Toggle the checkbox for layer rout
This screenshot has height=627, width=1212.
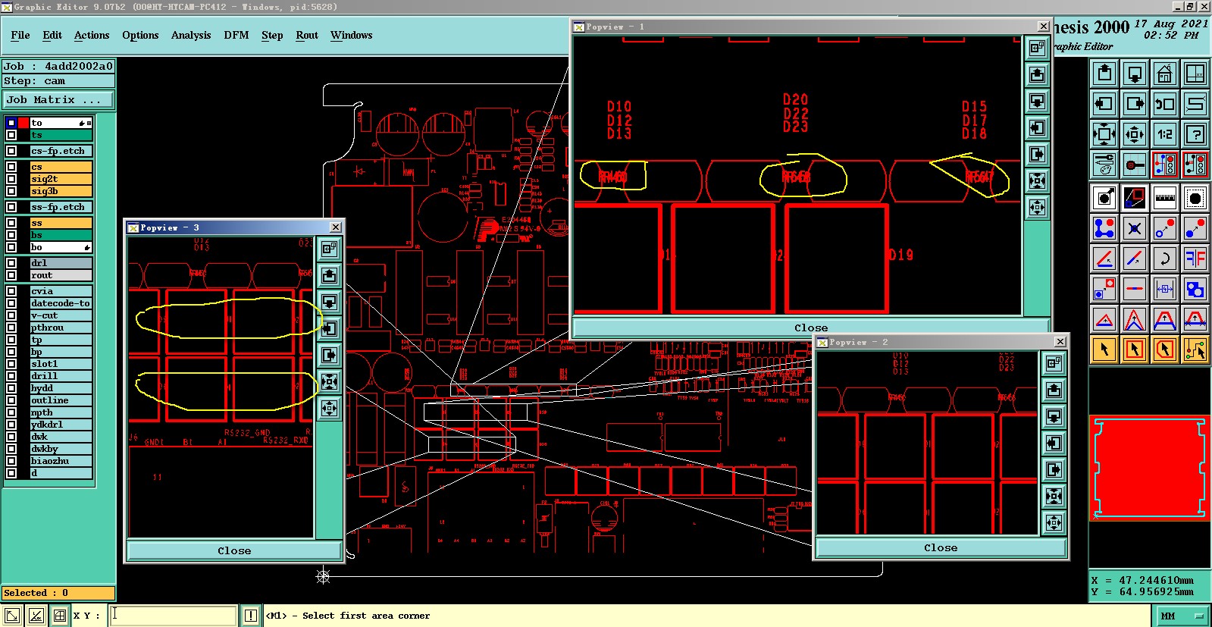11,275
